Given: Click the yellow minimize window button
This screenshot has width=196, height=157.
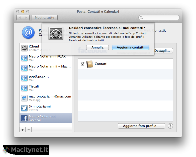Looking at the screenshot, I should pyautogui.click(x=23, y=11).
